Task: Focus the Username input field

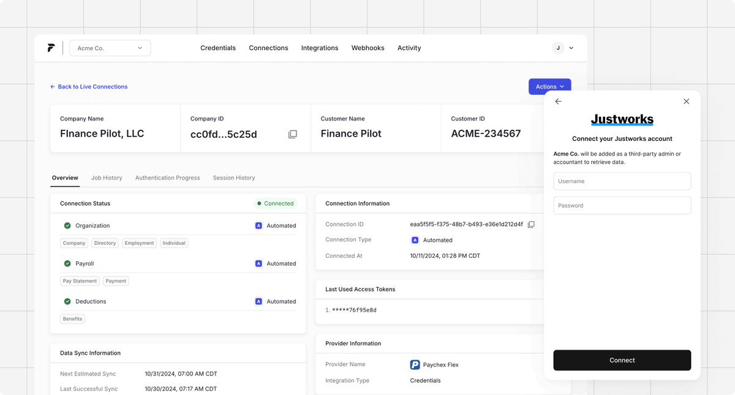Action: pyautogui.click(x=622, y=181)
